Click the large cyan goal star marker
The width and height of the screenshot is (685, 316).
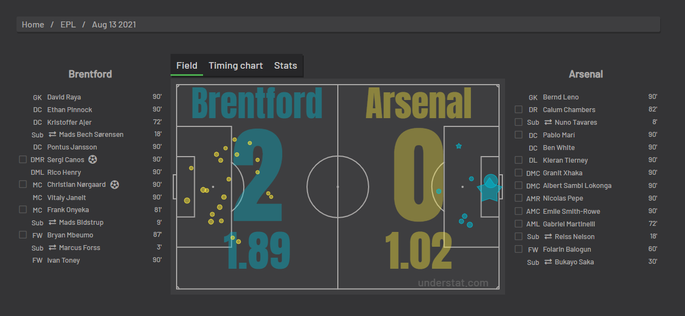click(x=489, y=188)
